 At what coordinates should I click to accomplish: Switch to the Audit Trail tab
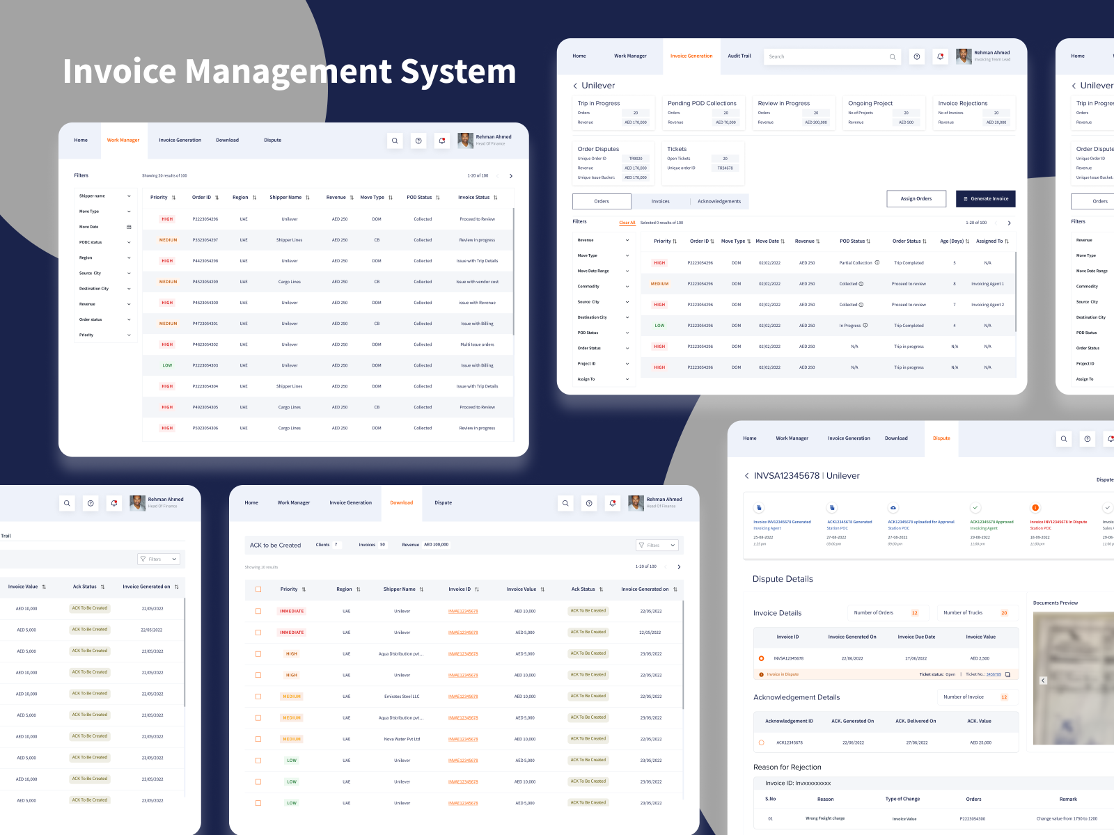[x=739, y=56]
